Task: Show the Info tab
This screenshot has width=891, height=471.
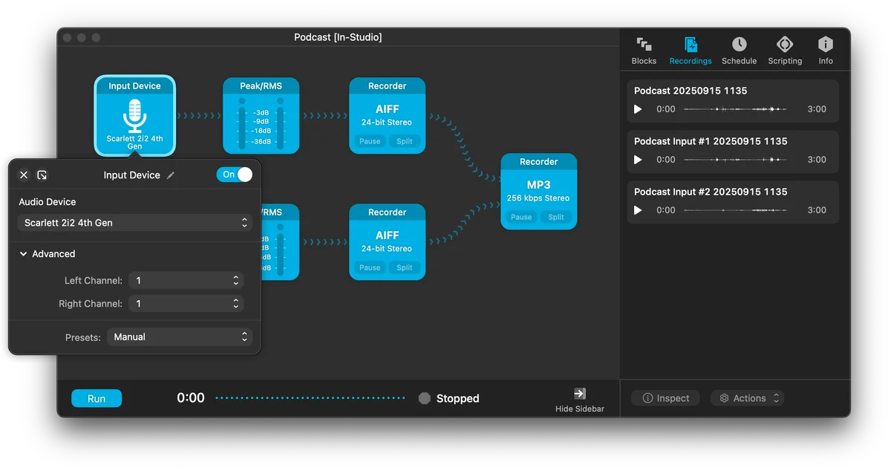Action: [826, 45]
